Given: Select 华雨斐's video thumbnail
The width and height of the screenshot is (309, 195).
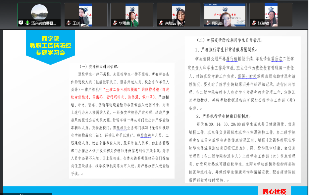Looking at the screenshot, I should [132, 13].
